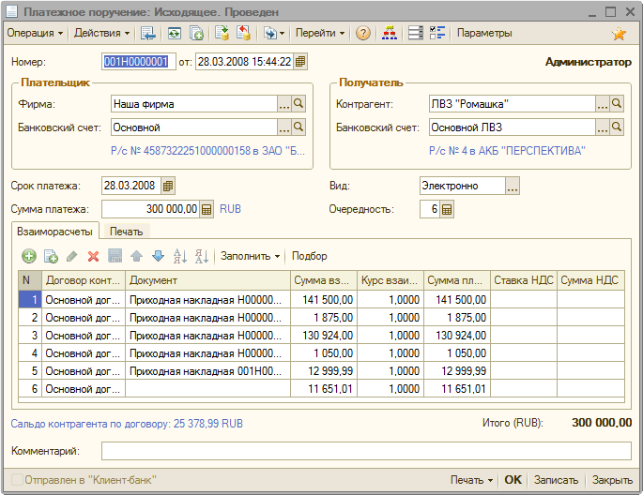Screen dimensions: 643x495
Task: Open selection for Вид Электронно field
Action: (513, 186)
